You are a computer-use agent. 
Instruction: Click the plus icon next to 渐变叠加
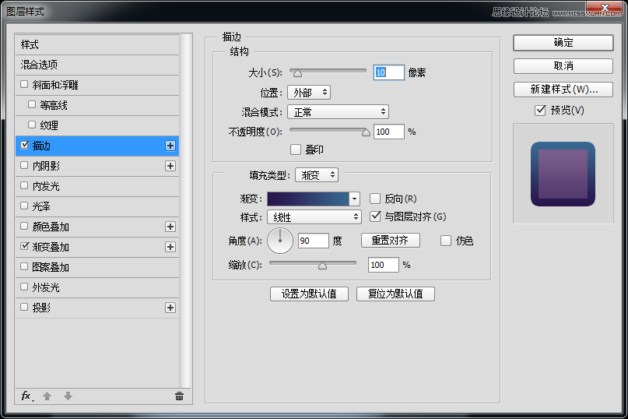[170, 247]
